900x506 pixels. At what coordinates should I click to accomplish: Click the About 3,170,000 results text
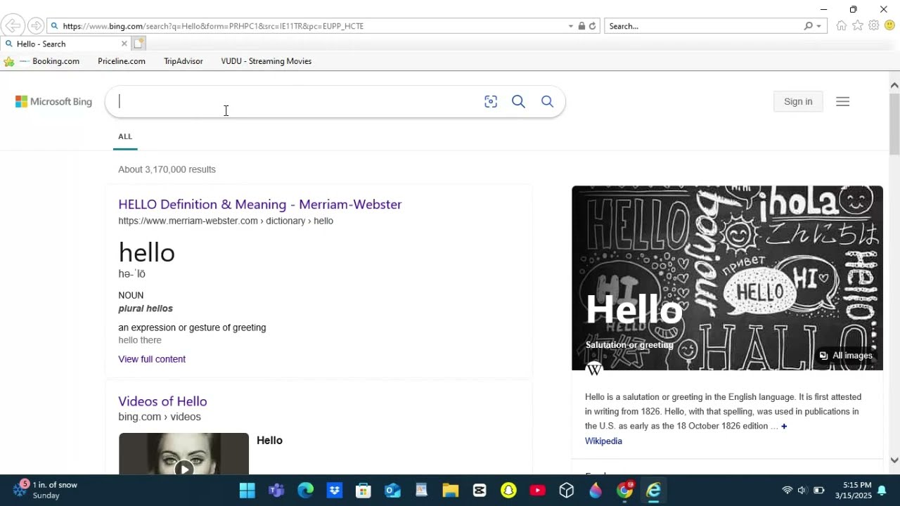pyautogui.click(x=167, y=169)
